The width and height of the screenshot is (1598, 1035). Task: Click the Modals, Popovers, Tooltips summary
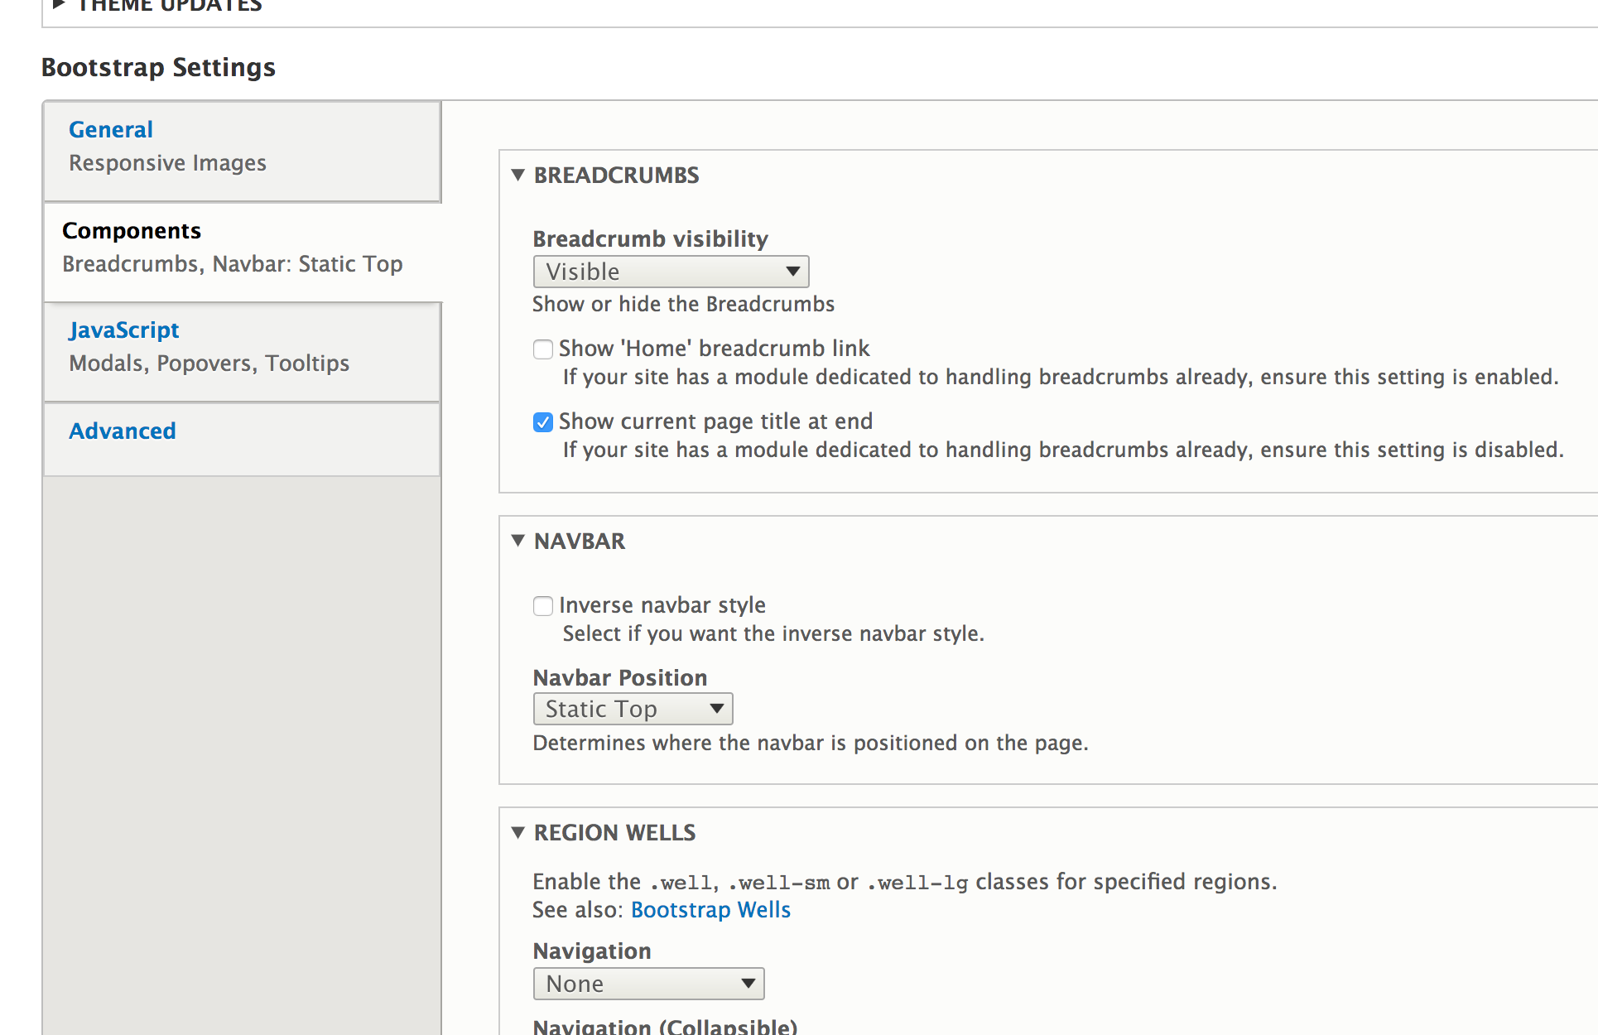point(209,363)
